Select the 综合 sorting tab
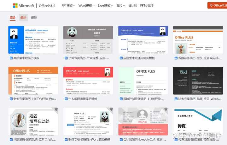 tap(13, 18)
